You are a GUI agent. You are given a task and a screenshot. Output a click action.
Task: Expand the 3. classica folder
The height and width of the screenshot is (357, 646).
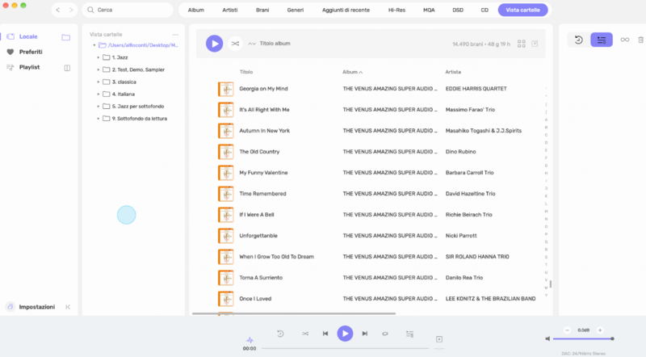coord(99,82)
